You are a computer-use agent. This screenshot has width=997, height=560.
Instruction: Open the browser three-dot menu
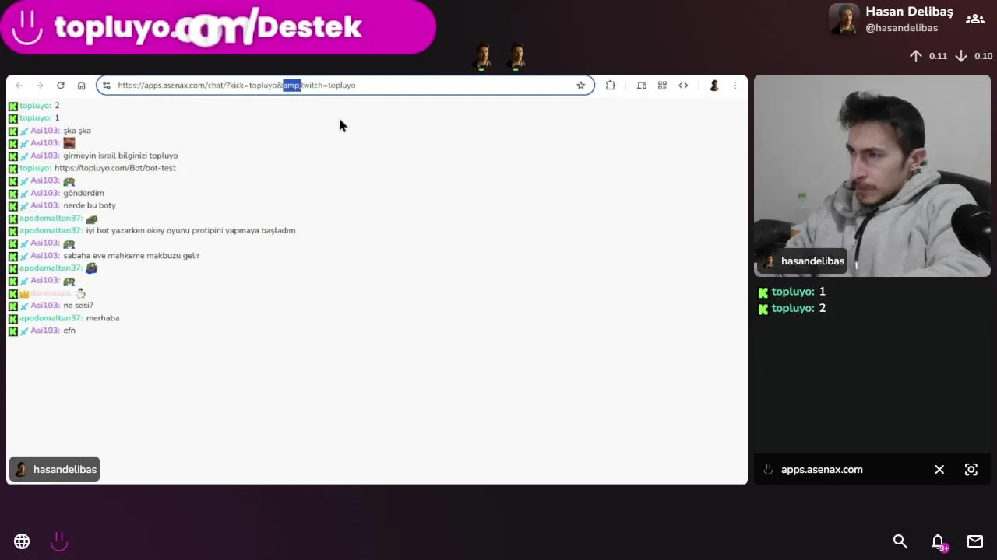pos(735,86)
